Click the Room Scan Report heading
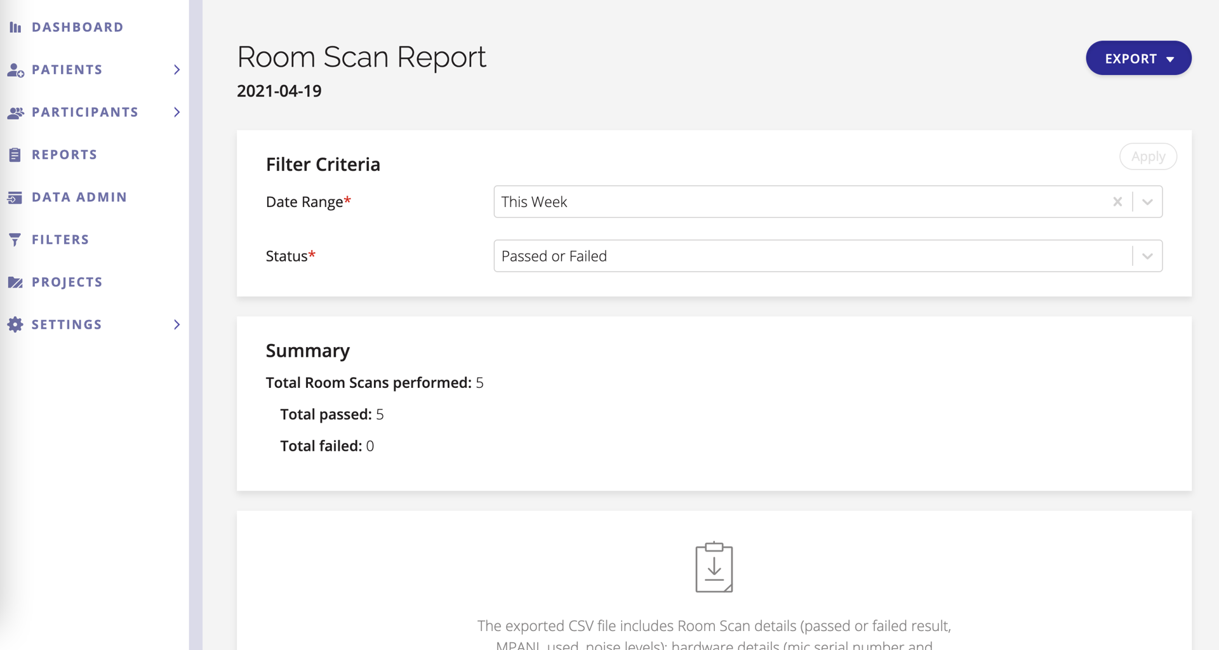 point(361,57)
